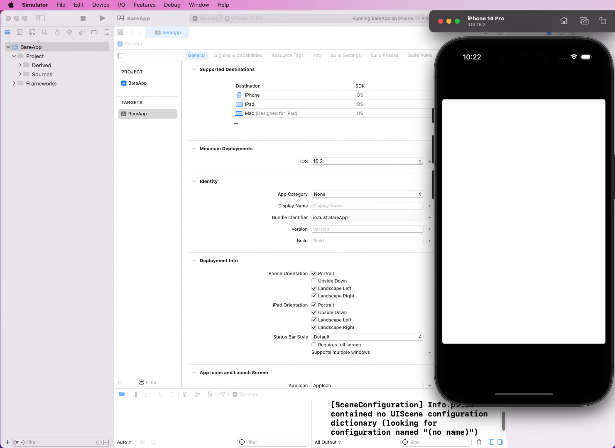Switch to Signing & Capabilities tab
The image size is (615, 448).
point(238,55)
